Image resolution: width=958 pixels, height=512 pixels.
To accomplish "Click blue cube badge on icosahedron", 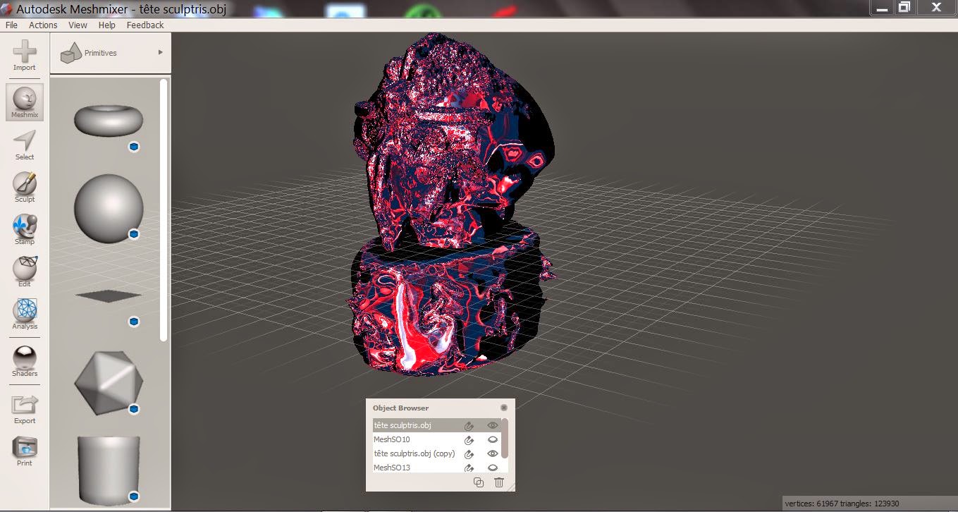I will click(x=133, y=409).
